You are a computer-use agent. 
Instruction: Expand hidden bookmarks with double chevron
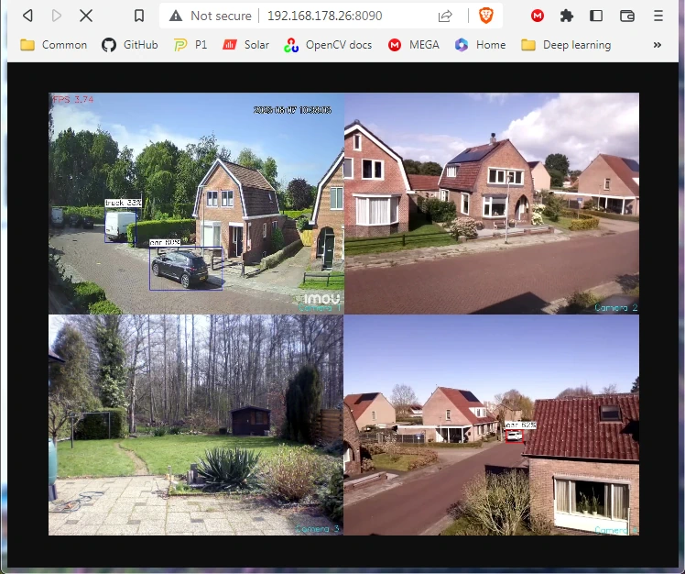pyautogui.click(x=657, y=45)
